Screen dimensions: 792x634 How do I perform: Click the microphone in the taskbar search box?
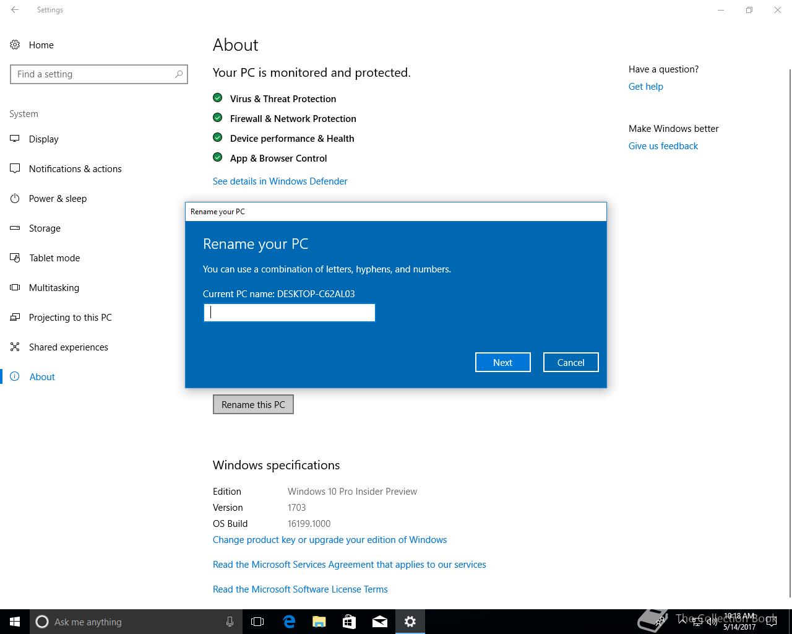[x=230, y=622]
